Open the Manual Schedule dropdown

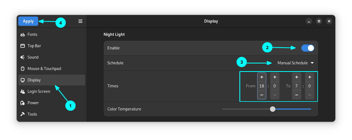coord(296,63)
